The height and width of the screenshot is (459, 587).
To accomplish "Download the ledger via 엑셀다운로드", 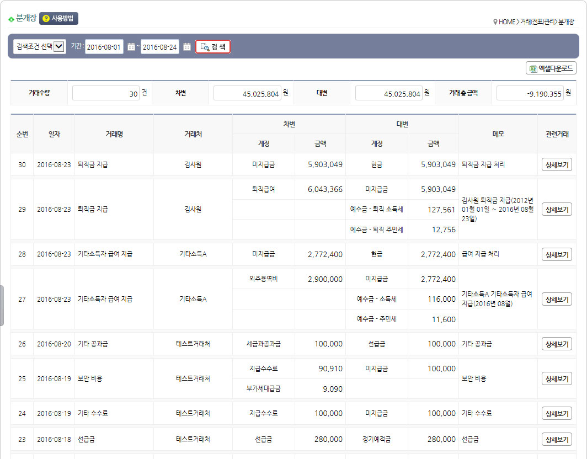I will point(551,68).
